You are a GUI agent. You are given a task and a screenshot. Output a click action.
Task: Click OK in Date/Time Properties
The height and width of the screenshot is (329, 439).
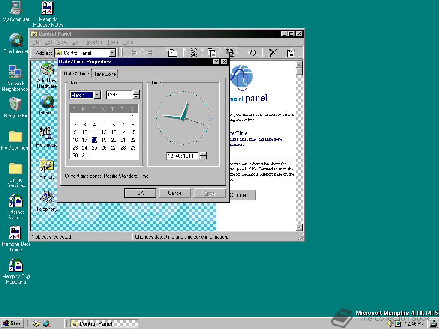tap(140, 193)
